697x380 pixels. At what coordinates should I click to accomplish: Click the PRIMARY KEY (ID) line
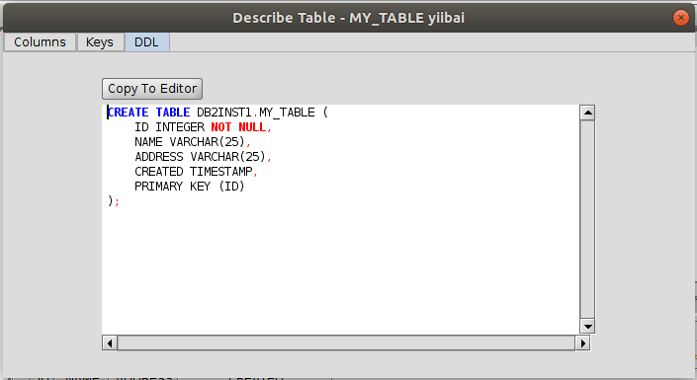(x=190, y=187)
